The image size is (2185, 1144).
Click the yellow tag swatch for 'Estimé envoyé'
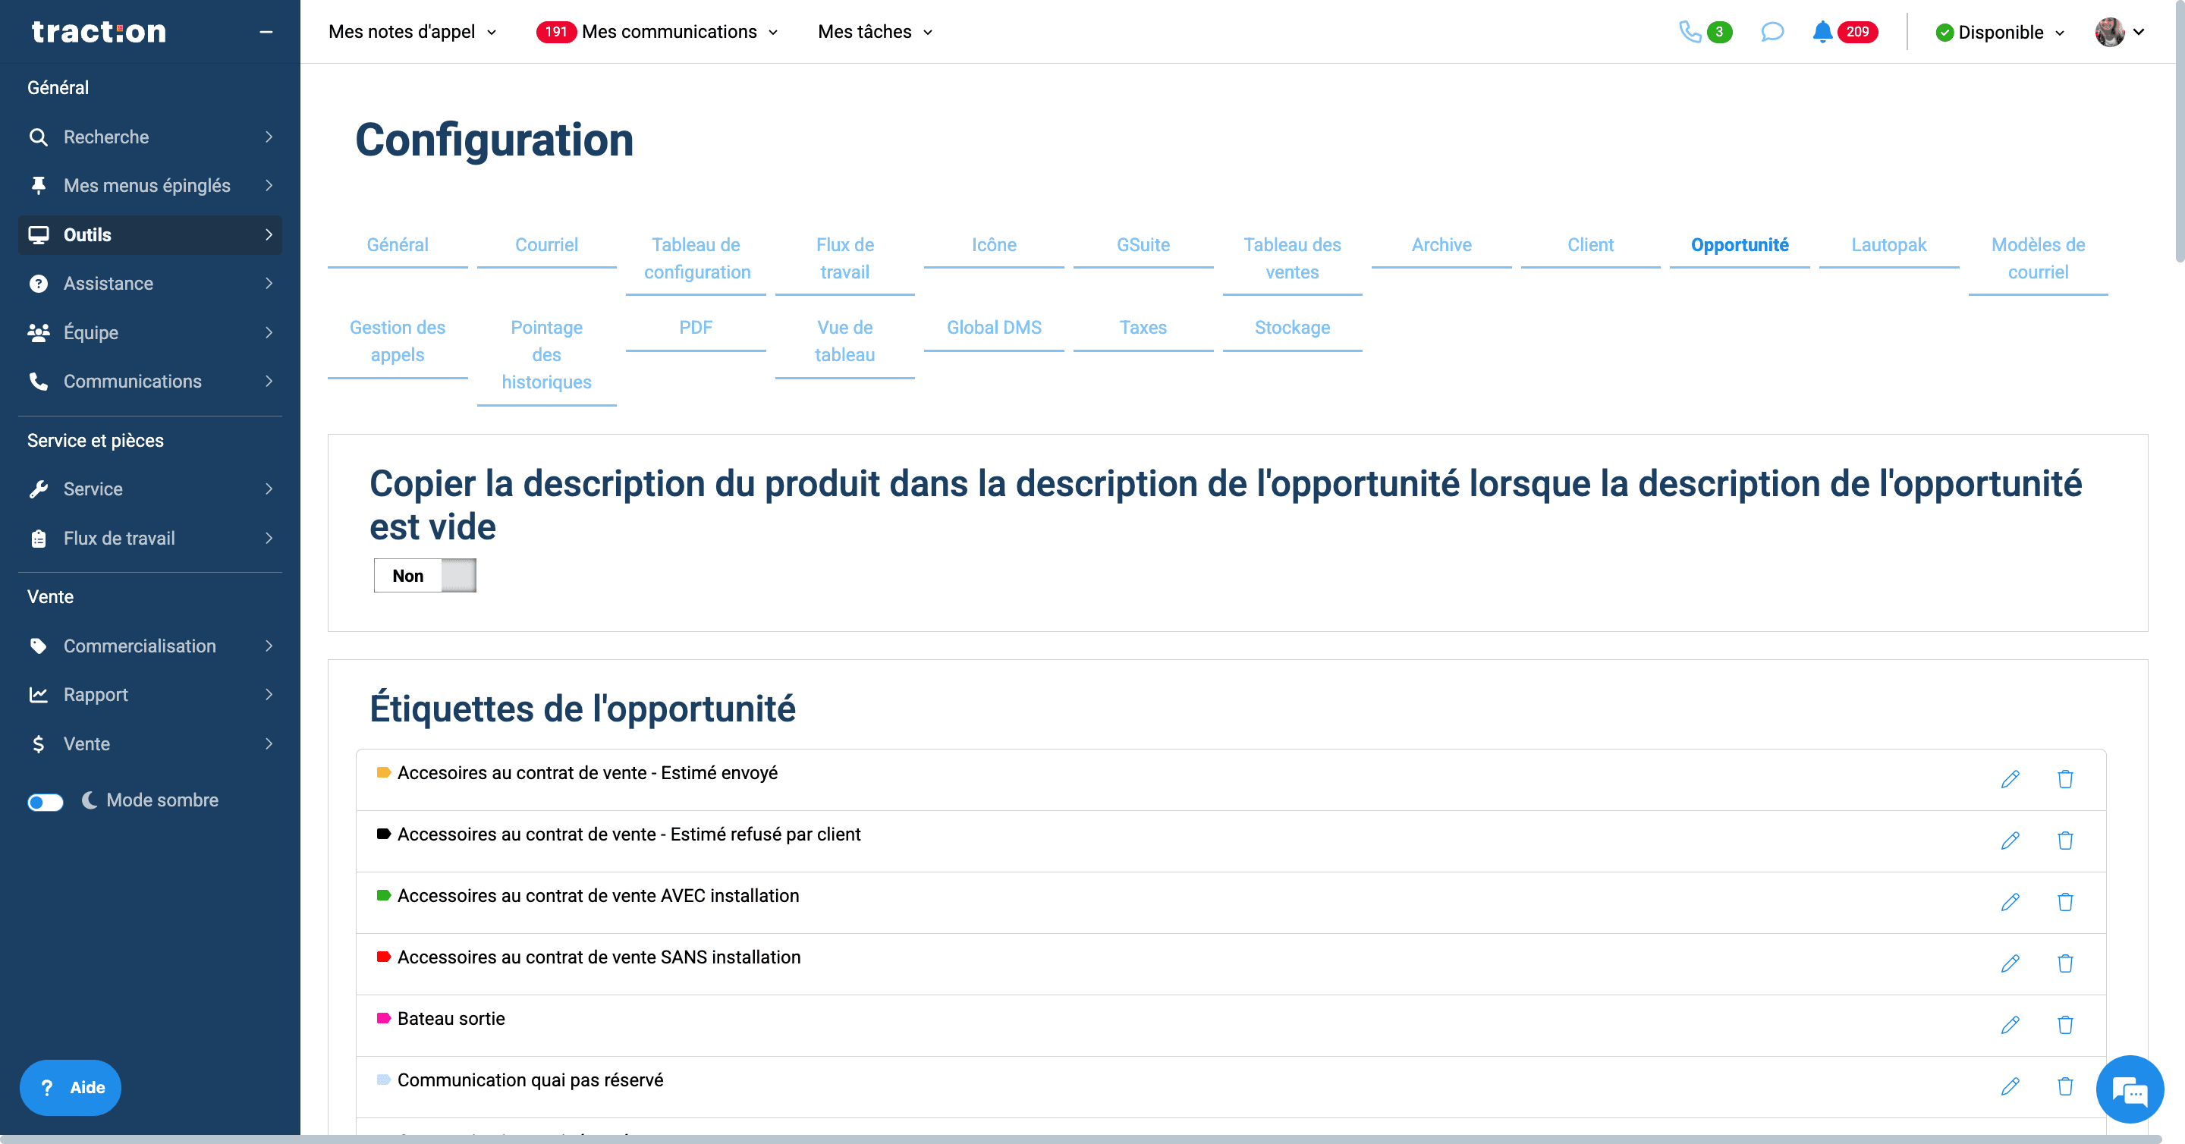[x=383, y=772]
